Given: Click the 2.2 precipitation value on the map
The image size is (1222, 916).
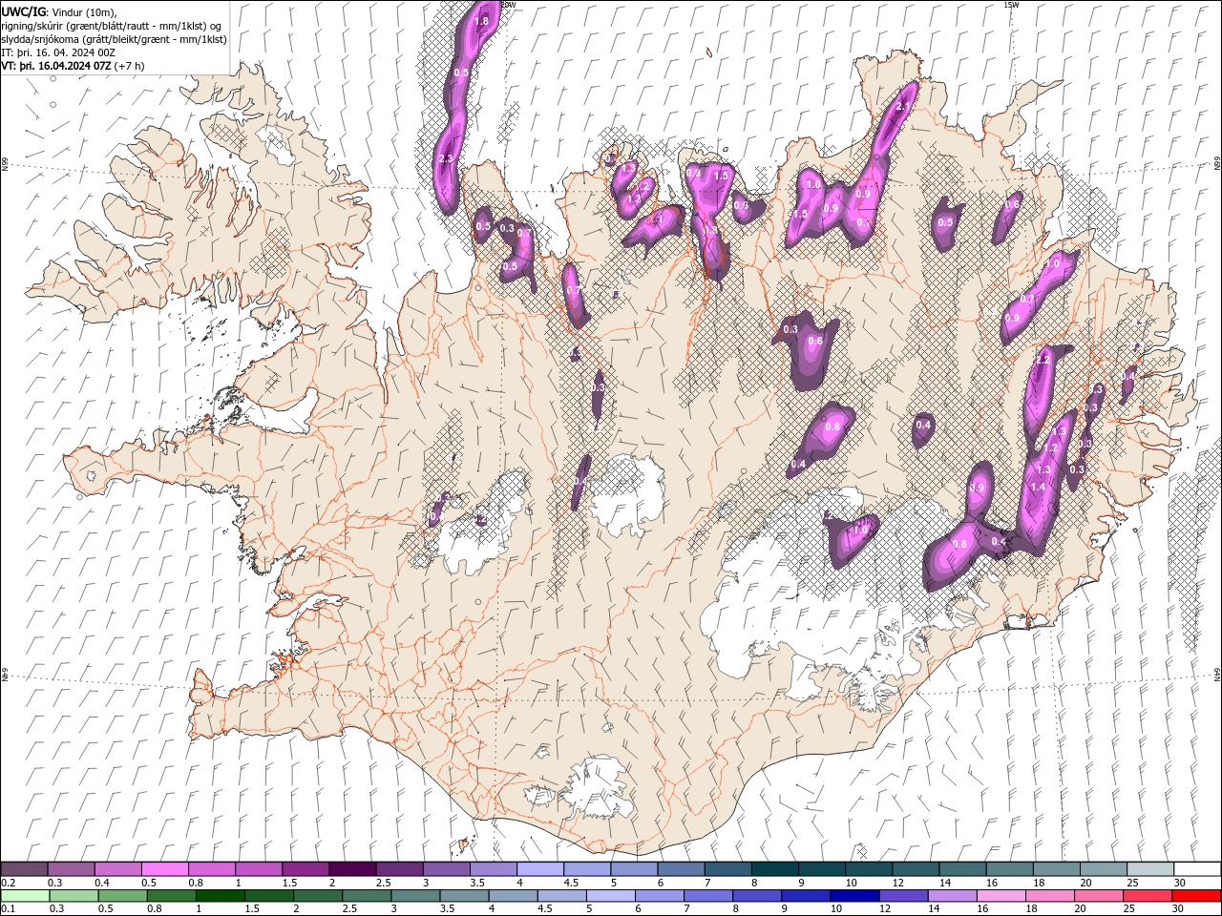Looking at the screenshot, I should point(1042,360).
